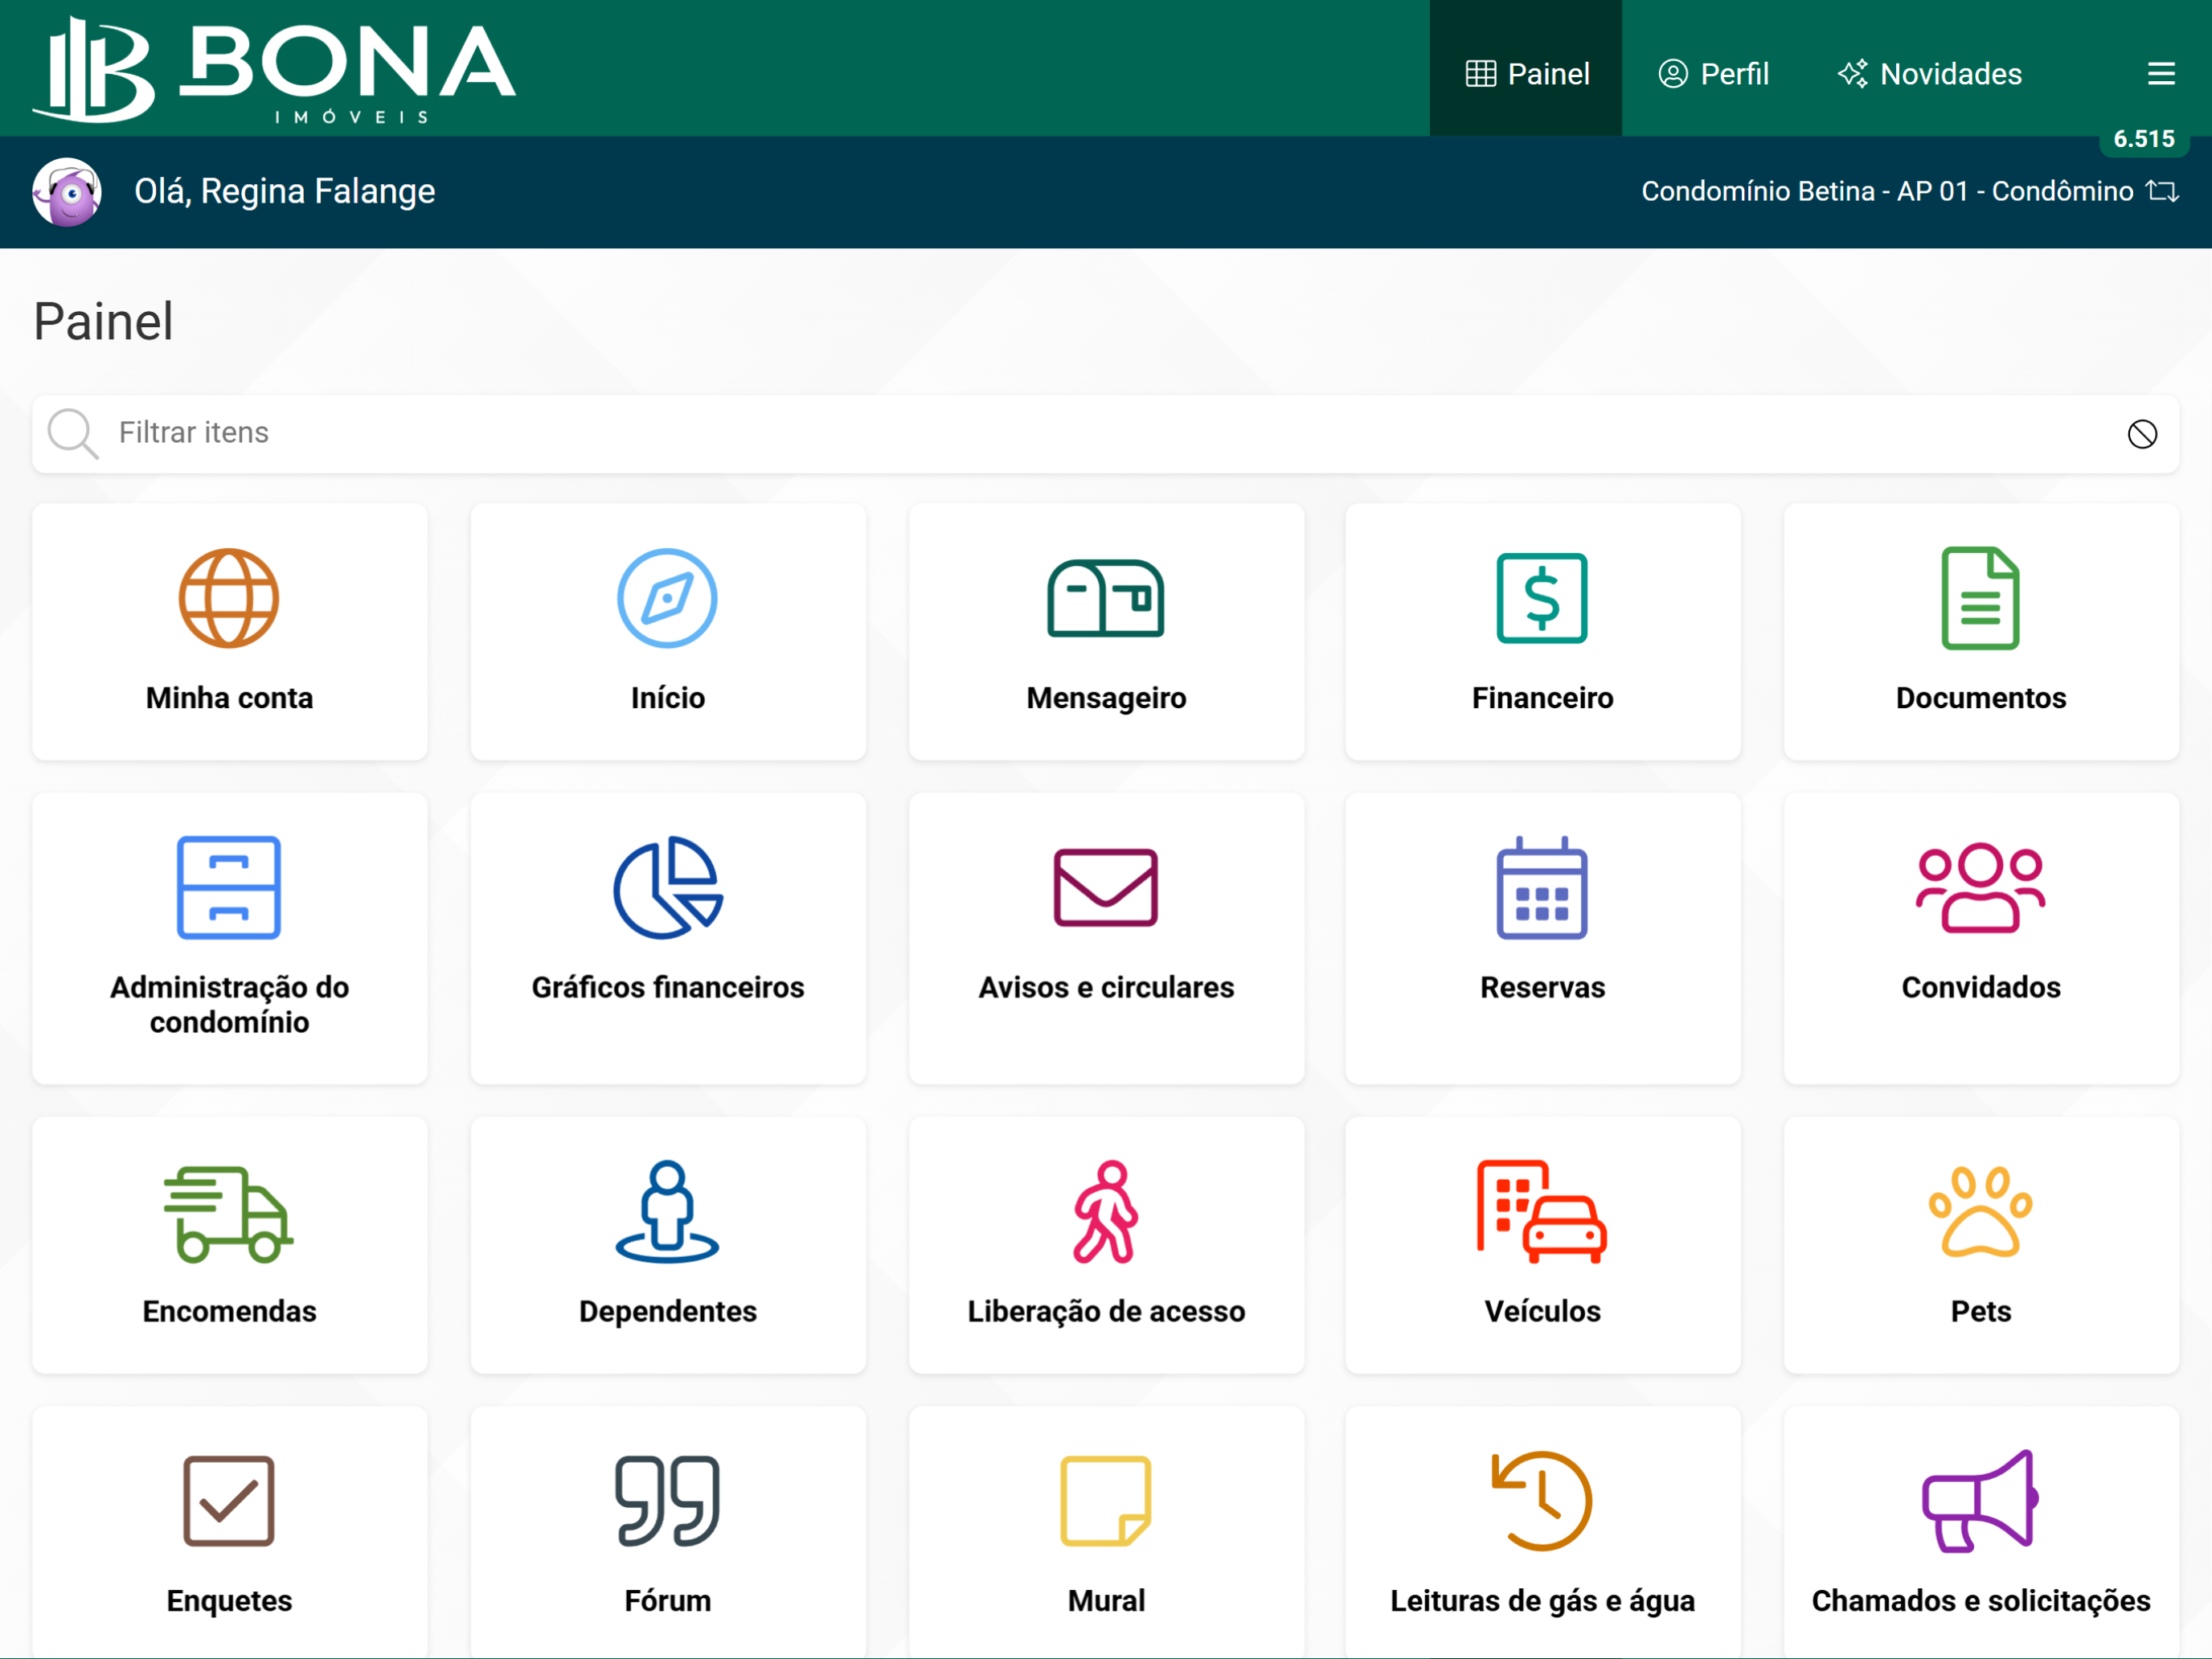Open the Liberação de acesso walking icon
2212x1659 pixels.
pos(1105,1211)
